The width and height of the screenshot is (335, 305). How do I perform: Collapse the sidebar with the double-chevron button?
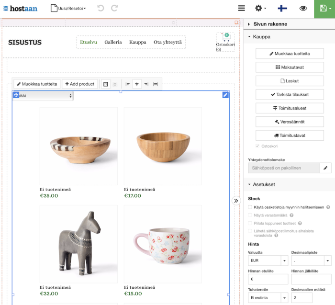[236, 201]
